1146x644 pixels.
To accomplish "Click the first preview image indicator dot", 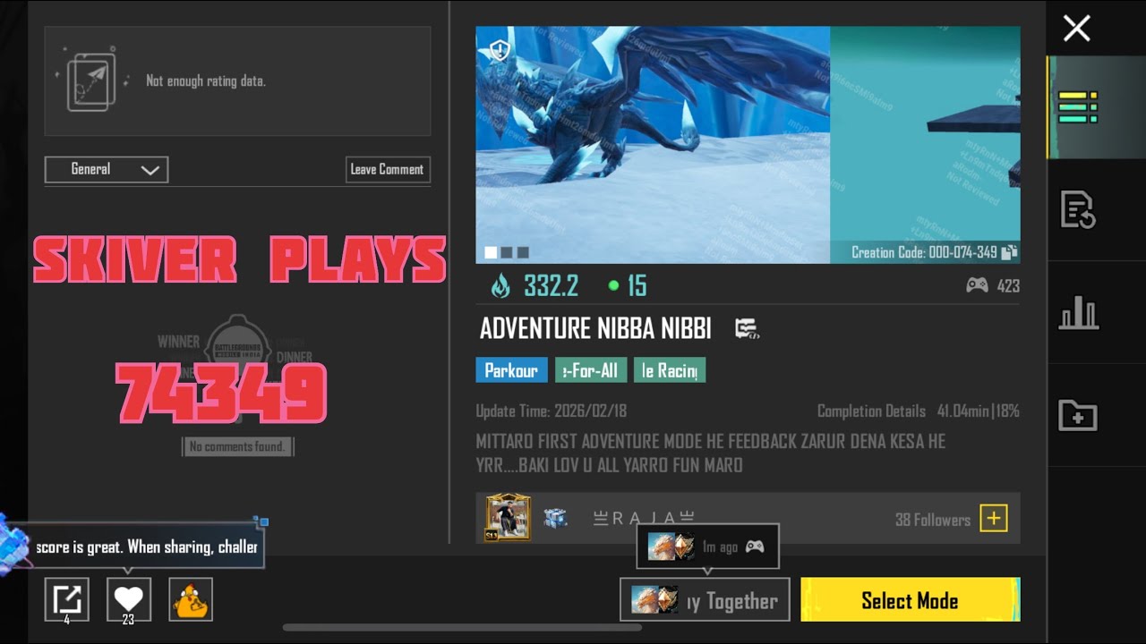I will pyautogui.click(x=491, y=253).
